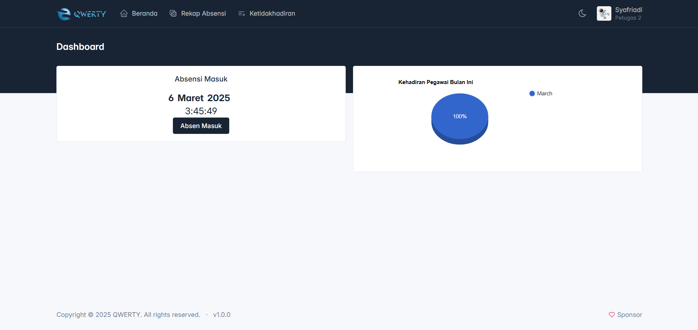Open the Sponsor link
The image size is (698, 330).
click(626, 315)
